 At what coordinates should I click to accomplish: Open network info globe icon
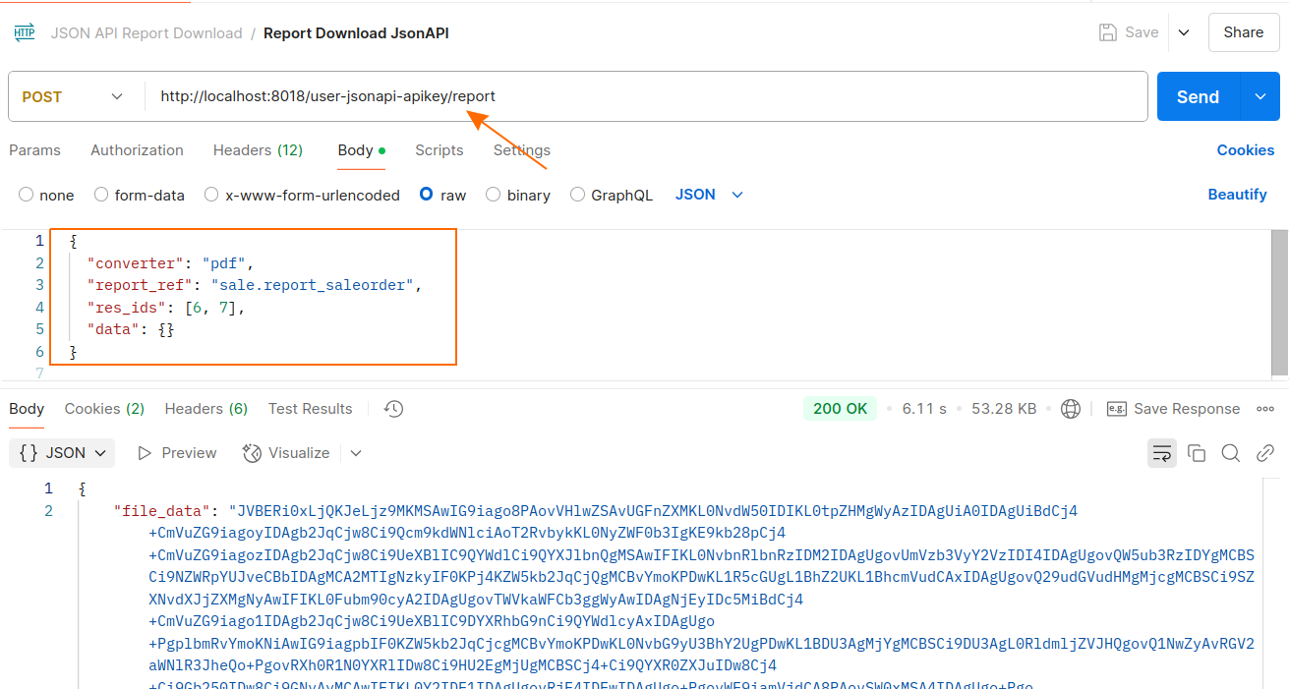pyautogui.click(x=1071, y=409)
